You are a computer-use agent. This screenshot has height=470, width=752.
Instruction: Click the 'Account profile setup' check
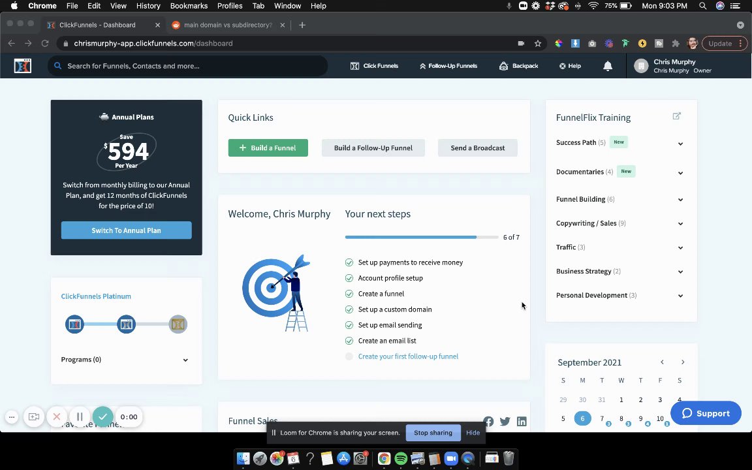(x=349, y=278)
